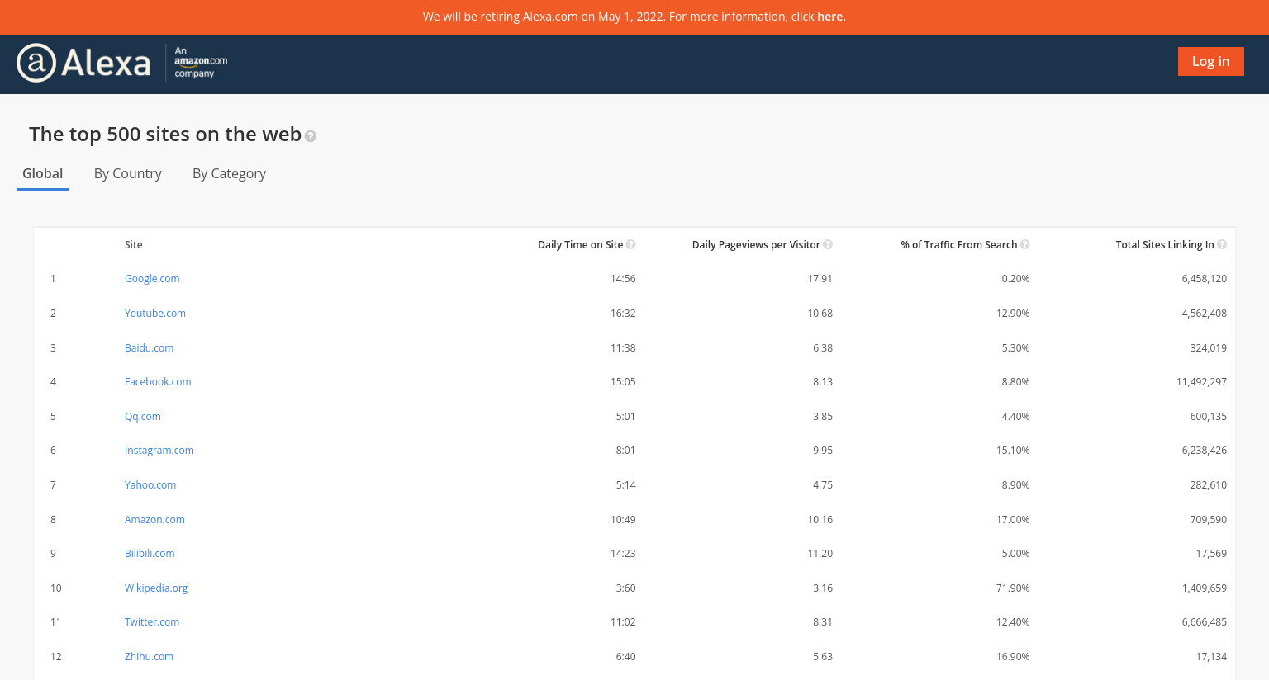The width and height of the screenshot is (1269, 680).
Task: Click Google's pageviews value 17.91
Action: (x=820, y=279)
